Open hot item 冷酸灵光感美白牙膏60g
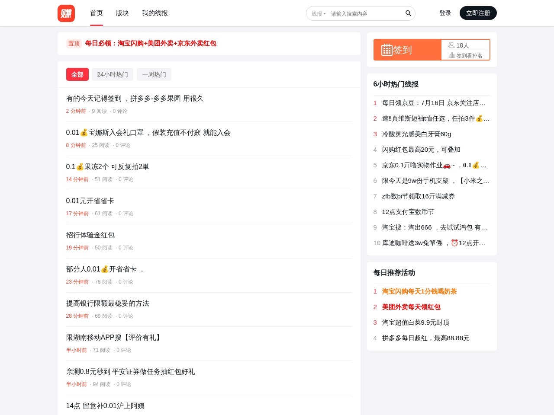This screenshot has width=554, height=415. [x=417, y=134]
